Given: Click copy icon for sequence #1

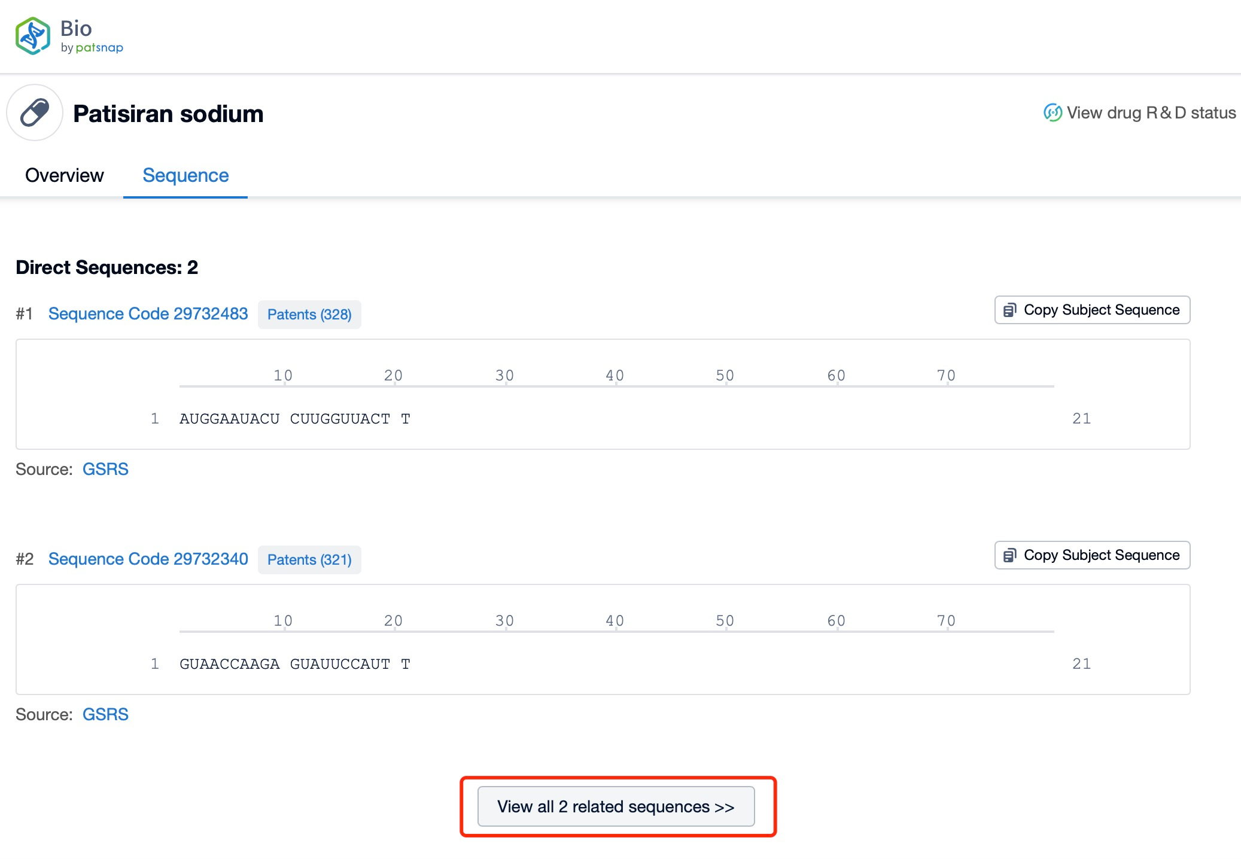Looking at the screenshot, I should [x=1010, y=310].
